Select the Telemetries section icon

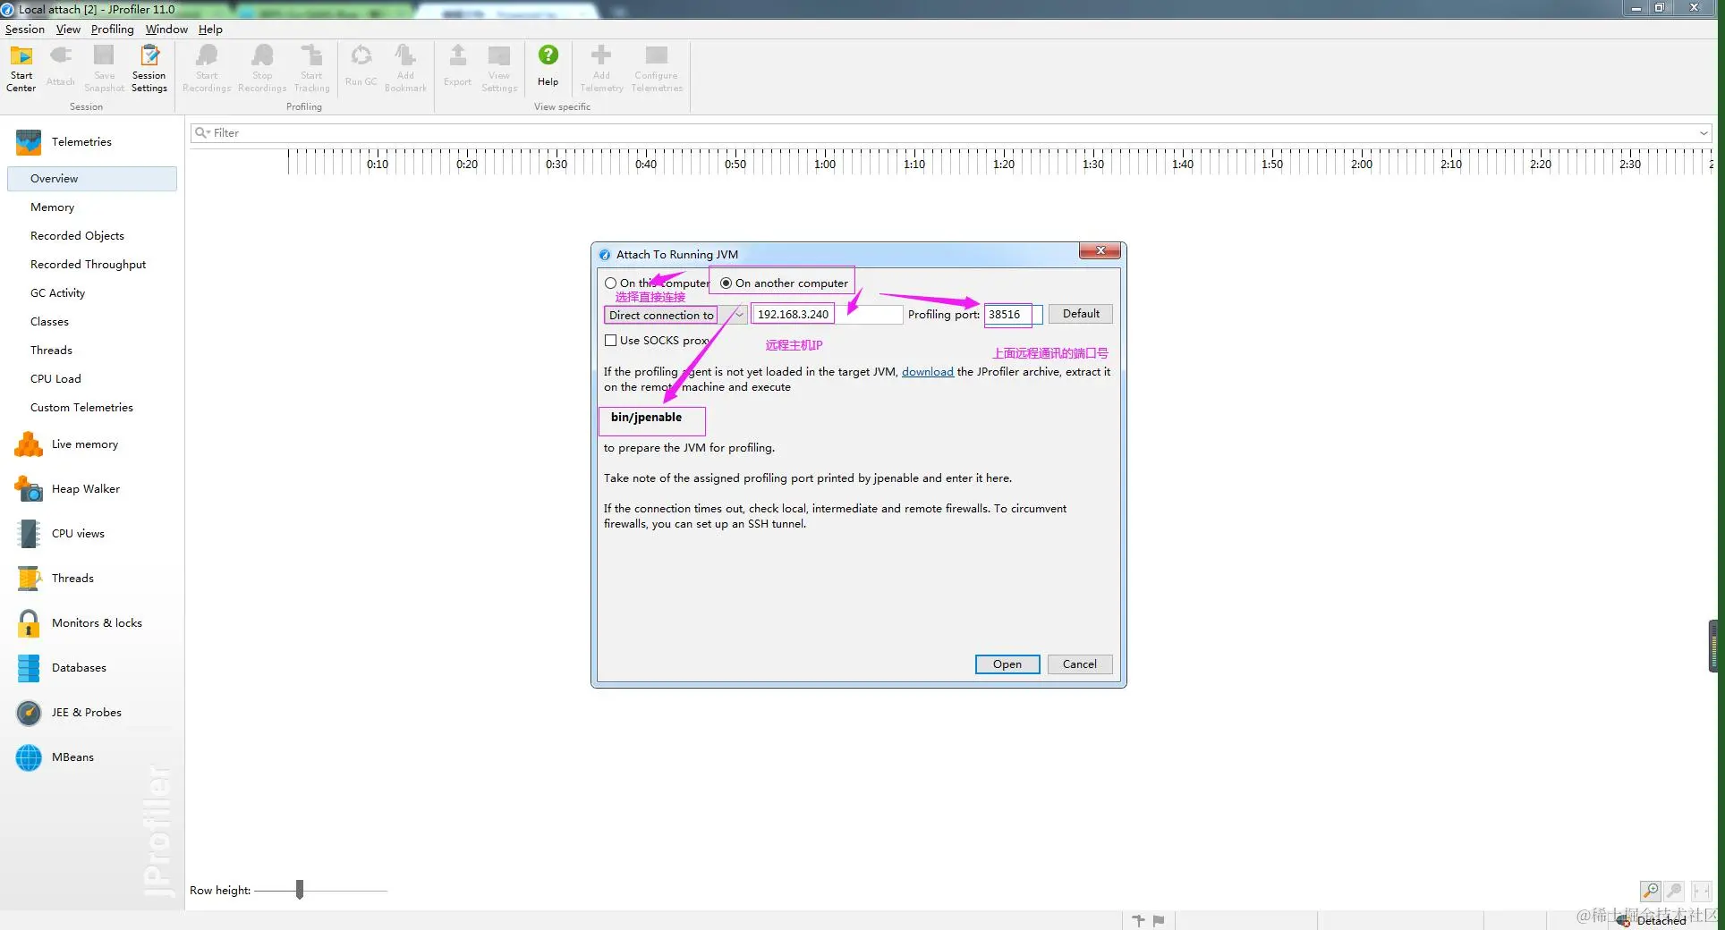(x=29, y=142)
